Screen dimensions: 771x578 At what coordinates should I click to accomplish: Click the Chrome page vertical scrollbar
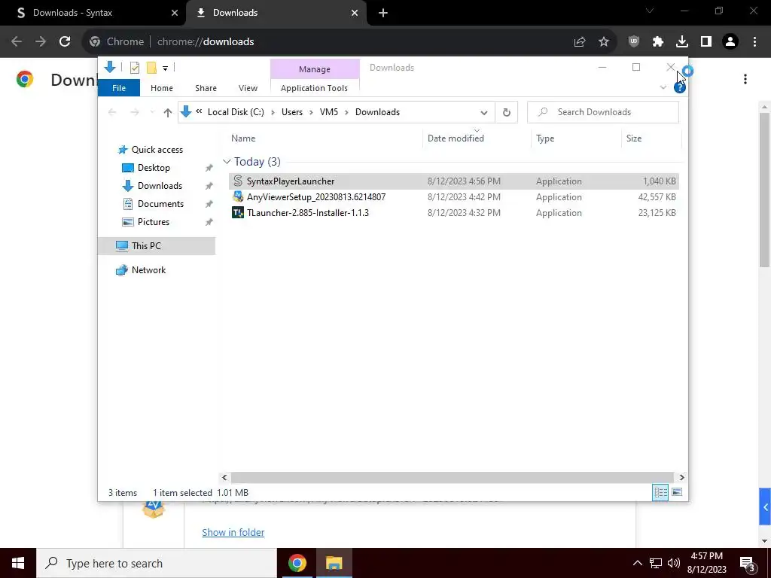point(765,189)
